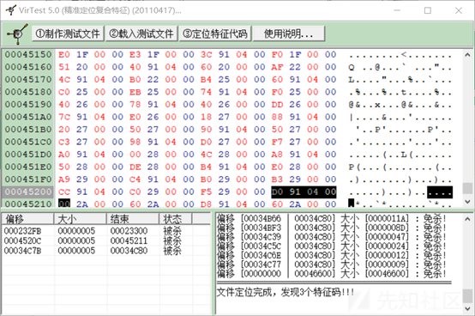Image resolution: width=475 pixels, height=316 pixels.
Task: Click hex view scrollbar thumb
Action: click(467, 188)
